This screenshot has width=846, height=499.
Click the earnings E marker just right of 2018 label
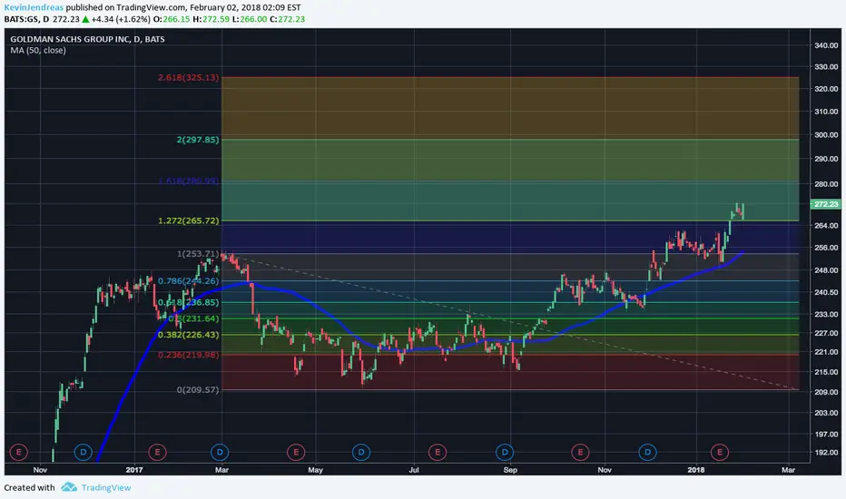[719, 452]
